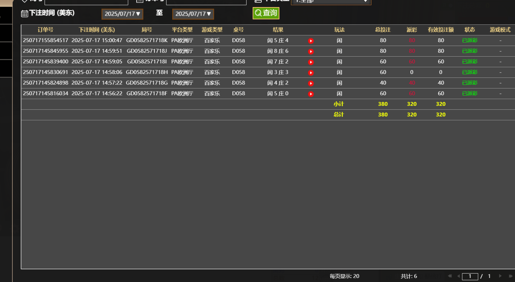The width and height of the screenshot is (515, 282).
Task: Select order number 250717155854517 in the table
Action: click(x=45, y=40)
